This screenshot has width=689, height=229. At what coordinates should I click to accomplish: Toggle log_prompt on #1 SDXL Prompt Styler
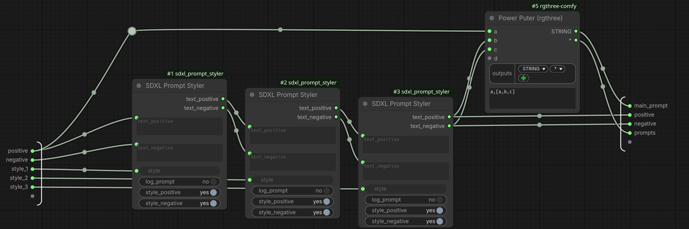[179, 182]
